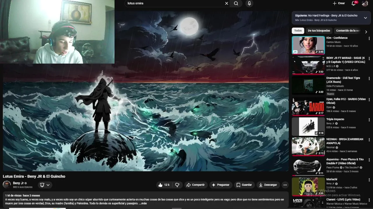
Task: Open Cantos Music channel name
Action: tap(333, 42)
